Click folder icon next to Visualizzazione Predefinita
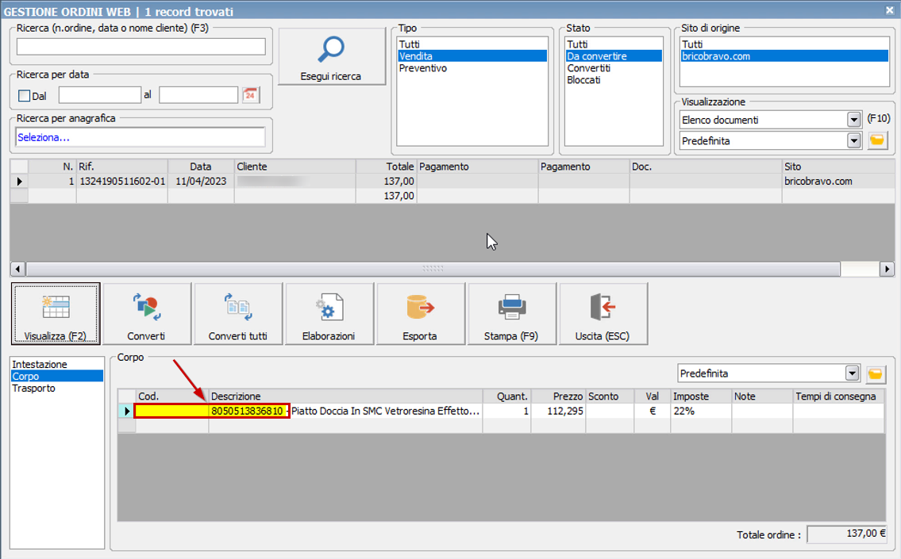The height and width of the screenshot is (559, 901). coord(877,140)
